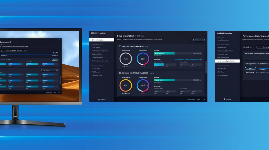The height and width of the screenshot is (150, 269).
Task: Click the help icon beside the Benchmark title
Action: (10, 42)
